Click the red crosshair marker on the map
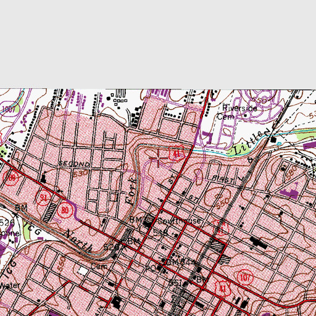316x316 pixels. [x=158, y=158]
